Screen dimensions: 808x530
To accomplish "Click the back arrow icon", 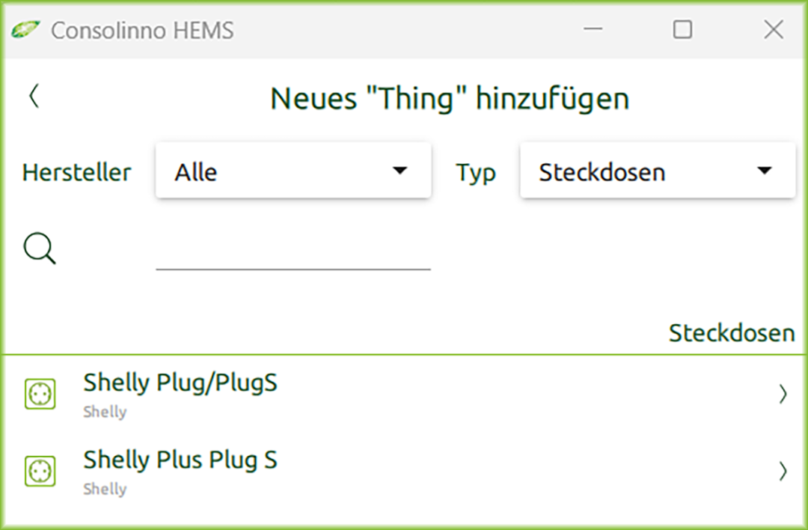I will coord(34,97).
